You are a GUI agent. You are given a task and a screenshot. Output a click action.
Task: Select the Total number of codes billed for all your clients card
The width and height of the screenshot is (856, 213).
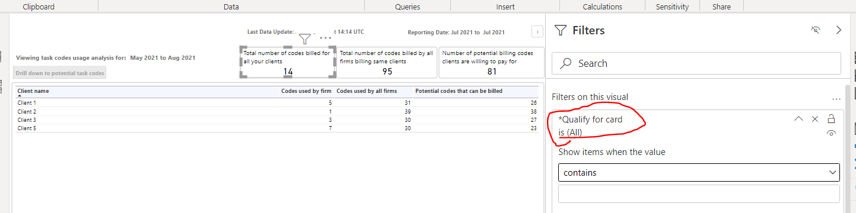[288, 62]
